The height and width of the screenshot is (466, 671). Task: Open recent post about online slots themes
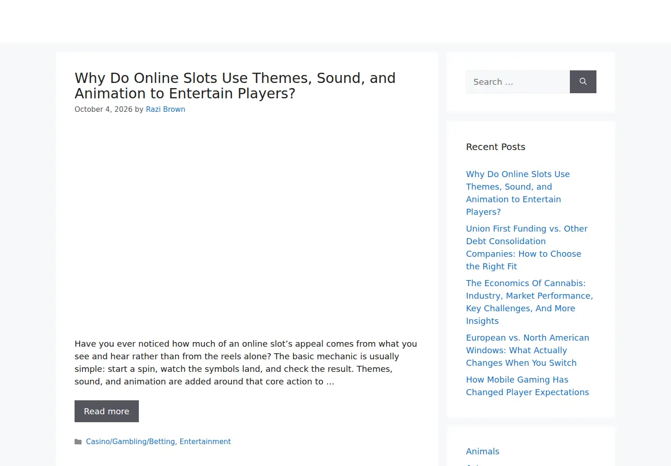click(x=518, y=193)
